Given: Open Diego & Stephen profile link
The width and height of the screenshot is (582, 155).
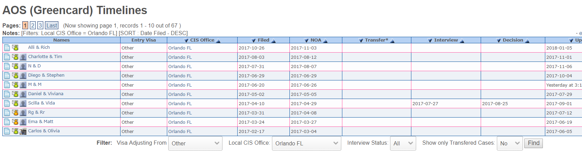Looking at the screenshot, I should (x=46, y=75).
